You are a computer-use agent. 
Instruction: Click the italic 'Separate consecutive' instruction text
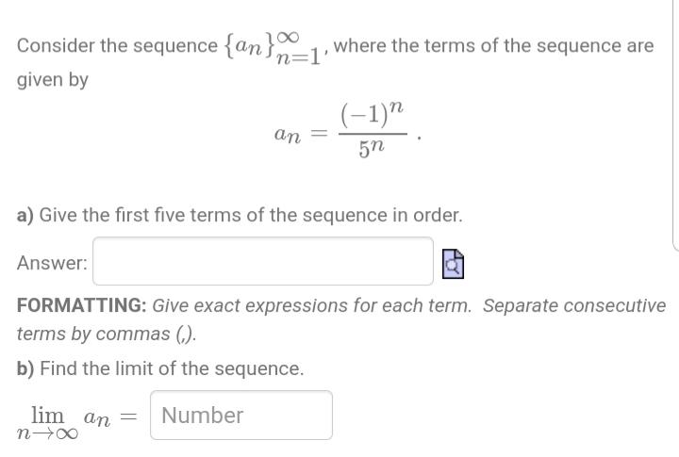[x=574, y=305]
